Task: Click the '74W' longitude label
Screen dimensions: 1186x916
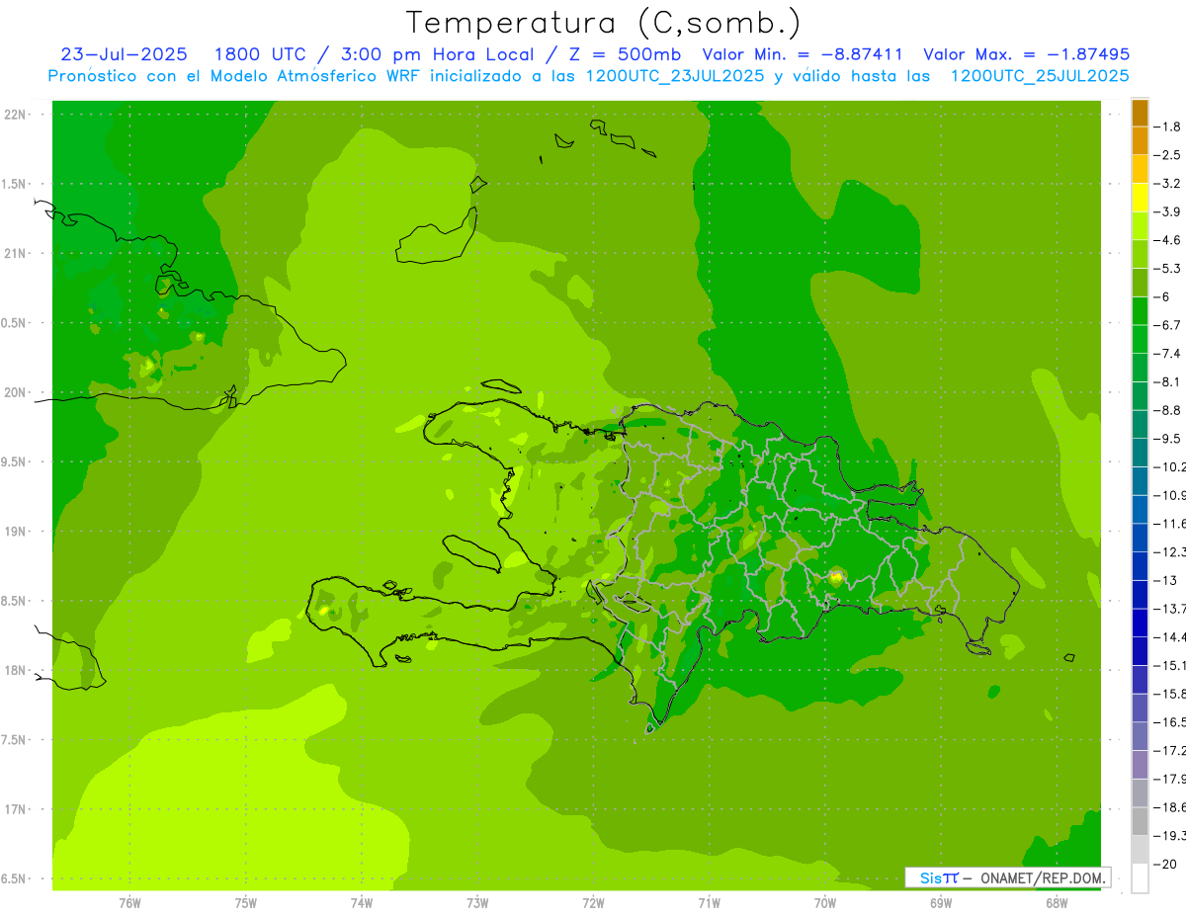Action: pyautogui.click(x=362, y=902)
